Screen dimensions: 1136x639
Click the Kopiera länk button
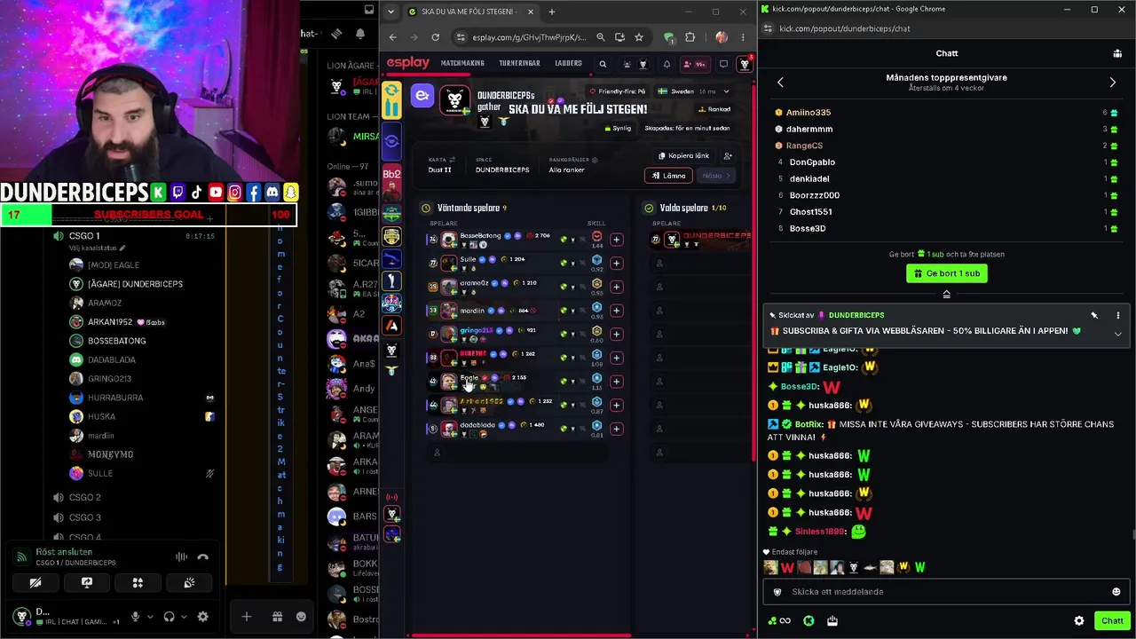point(683,155)
